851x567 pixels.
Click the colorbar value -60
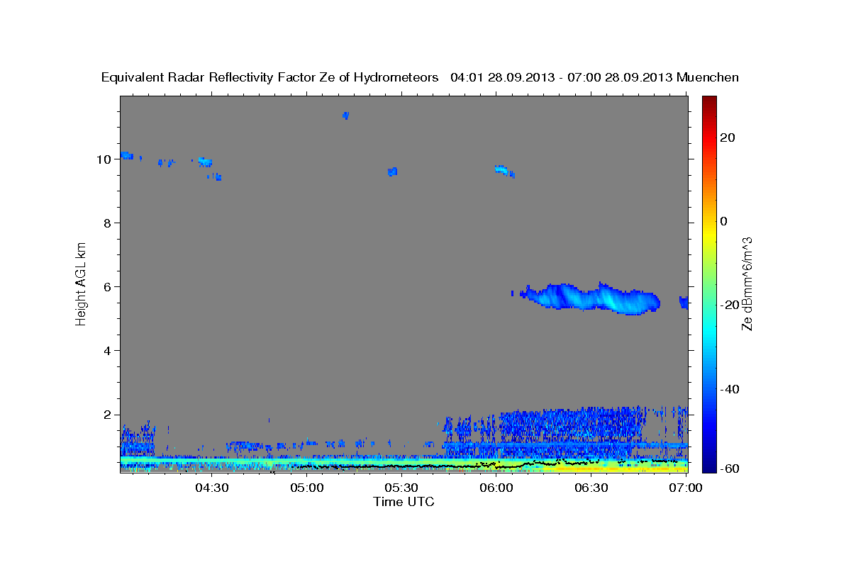click(730, 468)
